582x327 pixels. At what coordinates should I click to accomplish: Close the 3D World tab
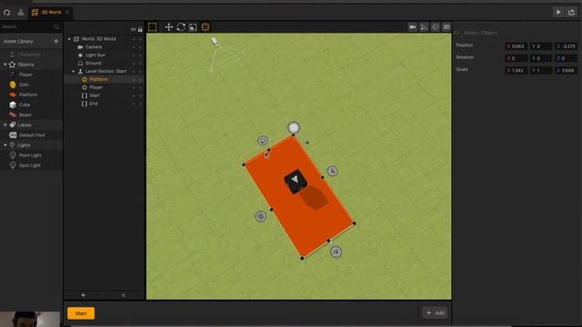point(67,12)
